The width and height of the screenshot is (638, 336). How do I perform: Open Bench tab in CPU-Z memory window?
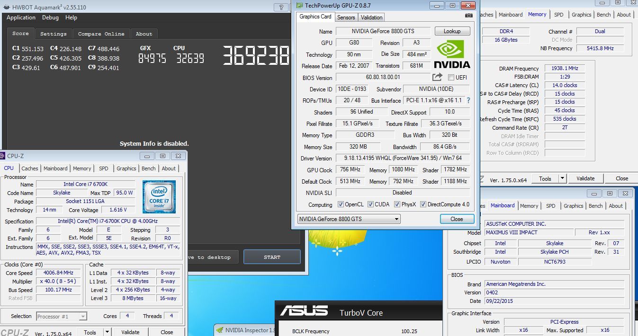tap(604, 15)
